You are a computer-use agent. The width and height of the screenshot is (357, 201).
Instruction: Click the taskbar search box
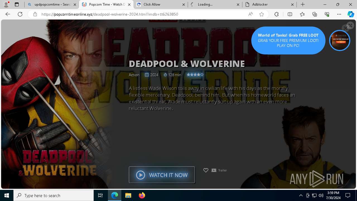coord(54,195)
